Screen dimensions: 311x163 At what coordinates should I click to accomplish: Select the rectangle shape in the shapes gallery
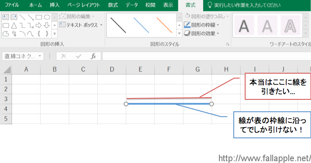(x=39, y=17)
